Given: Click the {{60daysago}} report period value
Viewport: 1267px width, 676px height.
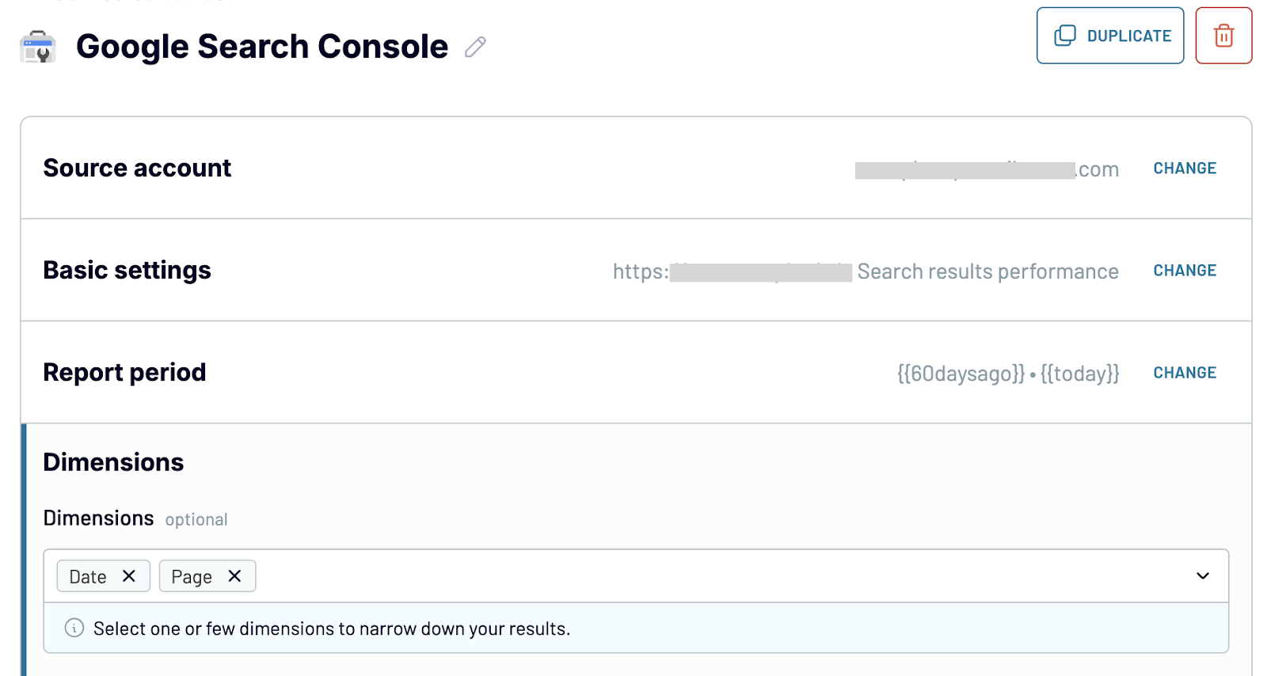Looking at the screenshot, I should tap(961, 374).
